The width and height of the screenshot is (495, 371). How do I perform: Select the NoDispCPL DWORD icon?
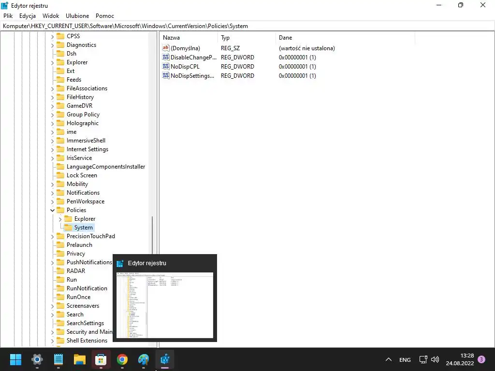[166, 66]
